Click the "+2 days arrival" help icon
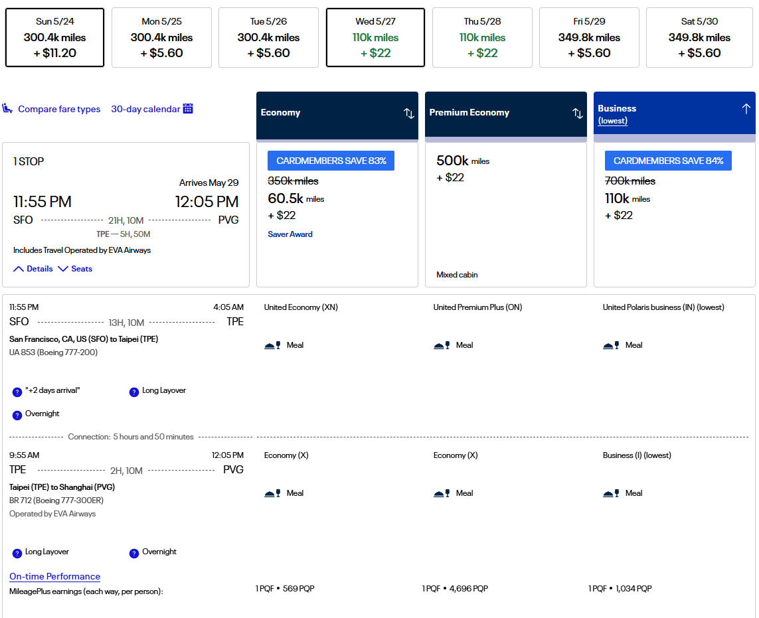Screen dimensions: 759x618 17,392
